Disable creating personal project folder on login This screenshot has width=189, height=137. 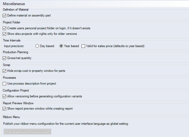click(x=4, y=28)
